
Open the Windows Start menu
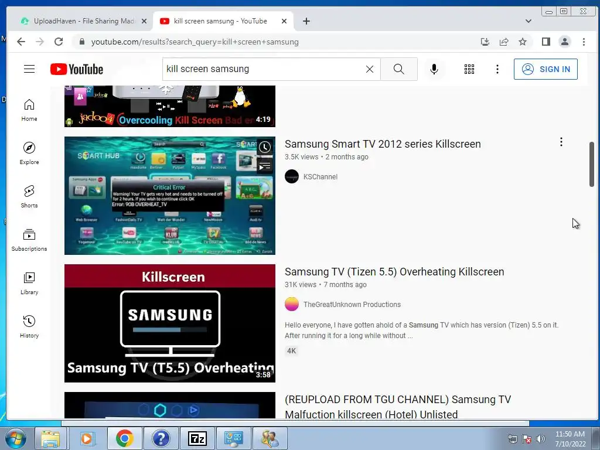[15, 439]
